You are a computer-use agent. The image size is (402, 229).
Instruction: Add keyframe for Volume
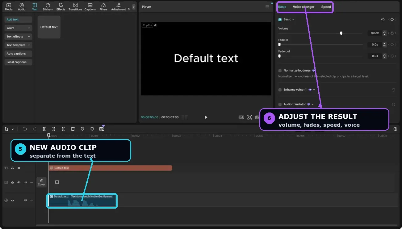click(x=392, y=33)
